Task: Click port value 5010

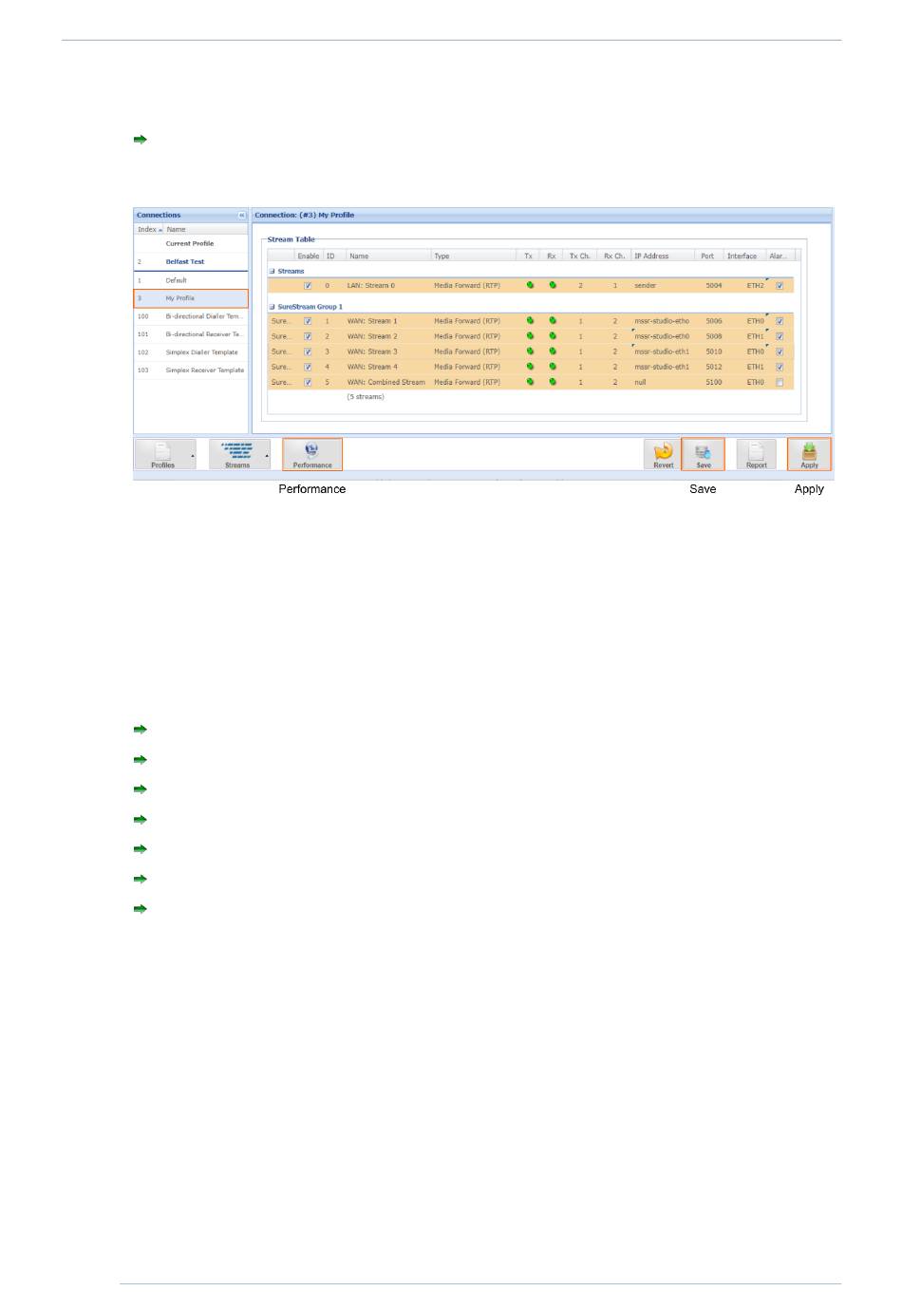Action: pyautogui.click(x=714, y=351)
